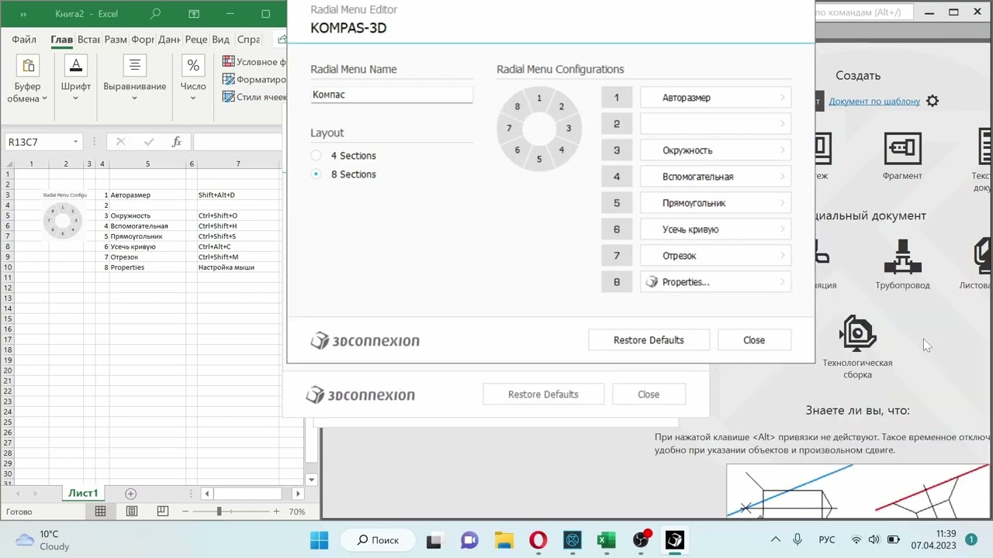Switch to the Вид ribbon tab in Excel

pos(220,40)
